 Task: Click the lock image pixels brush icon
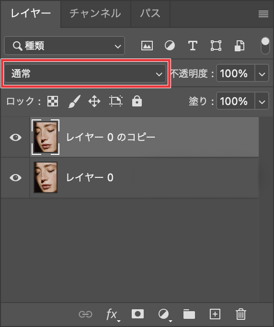[74, 101]
